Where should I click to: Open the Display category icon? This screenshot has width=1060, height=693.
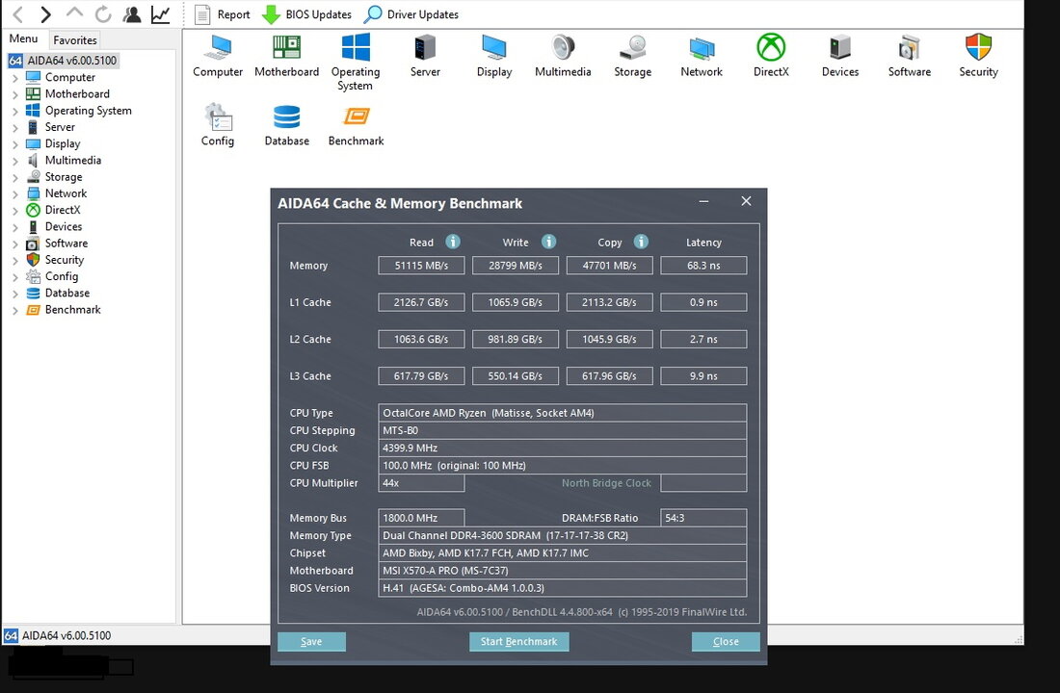(494, 56)
